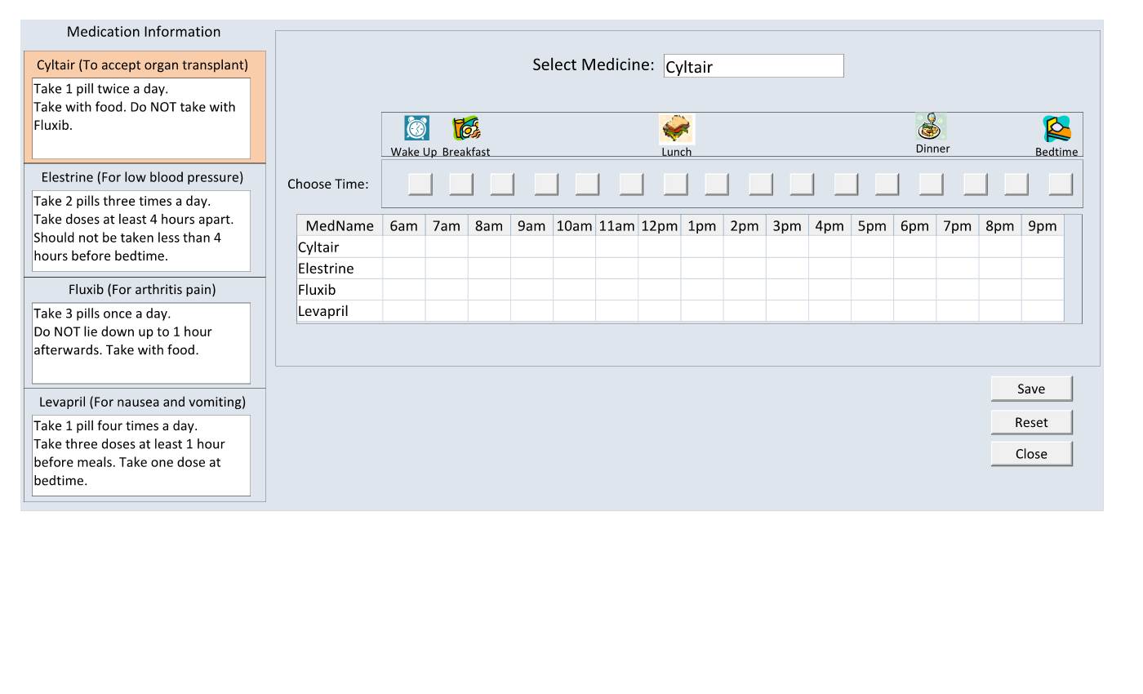Click the Elestrine instructions text box
The height and width of the screenshot is (694, 1143).
(141, 231)
